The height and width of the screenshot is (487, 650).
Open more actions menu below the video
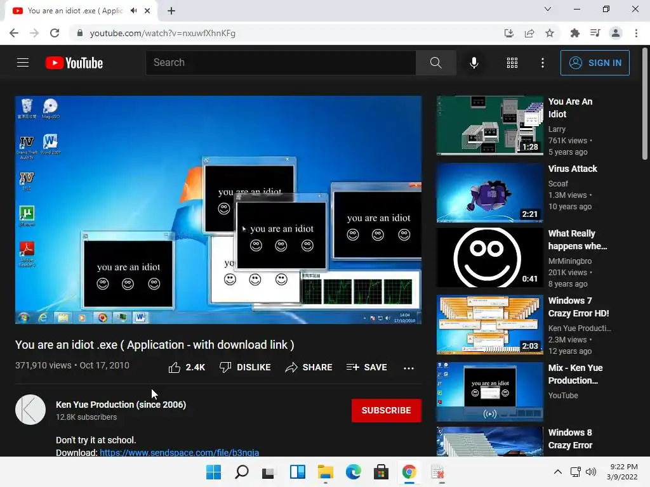point(409,368)
